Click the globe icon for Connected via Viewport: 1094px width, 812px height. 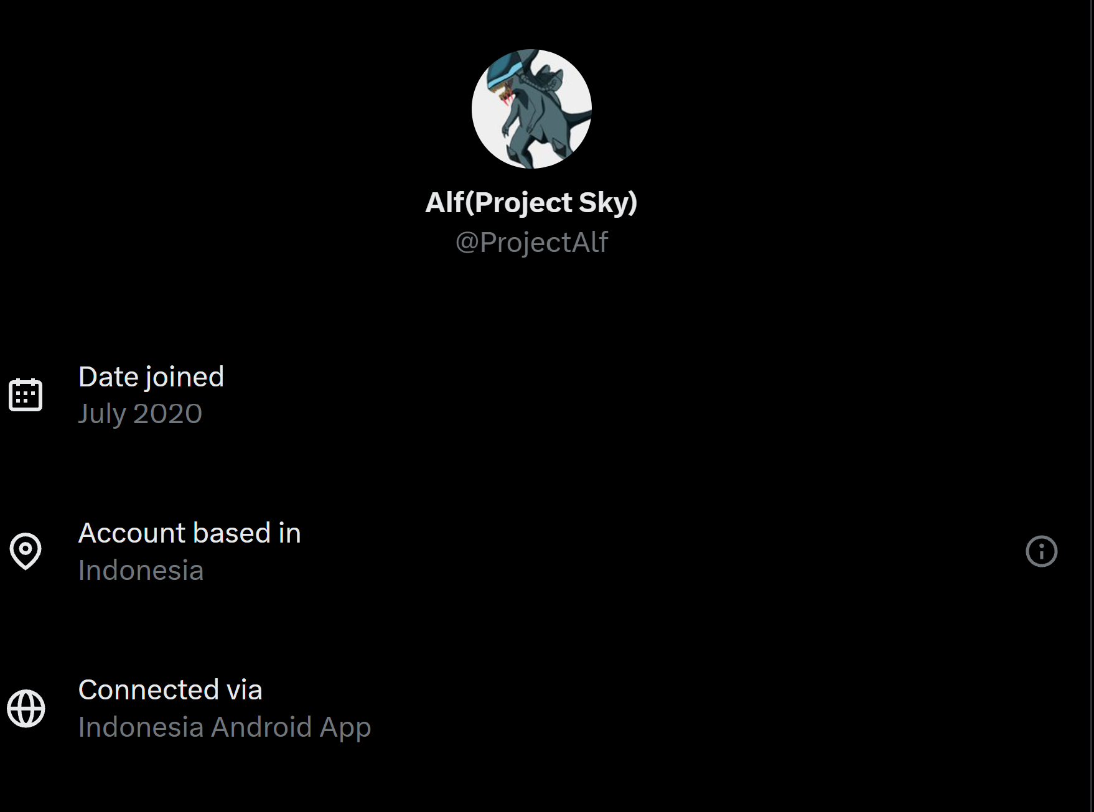pos(26,708)
